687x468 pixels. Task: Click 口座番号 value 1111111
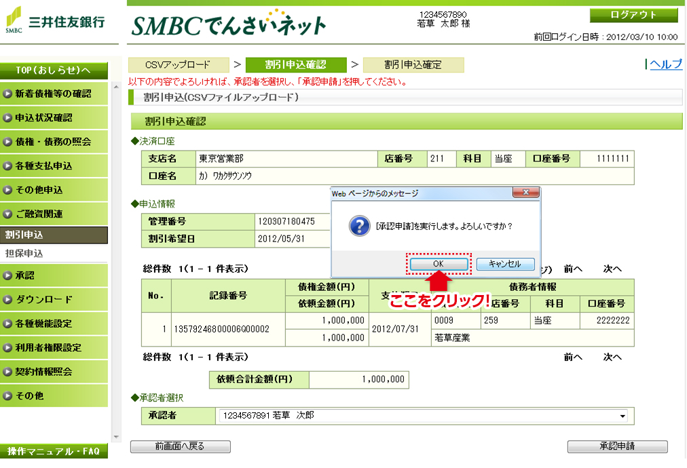[613, 159]
